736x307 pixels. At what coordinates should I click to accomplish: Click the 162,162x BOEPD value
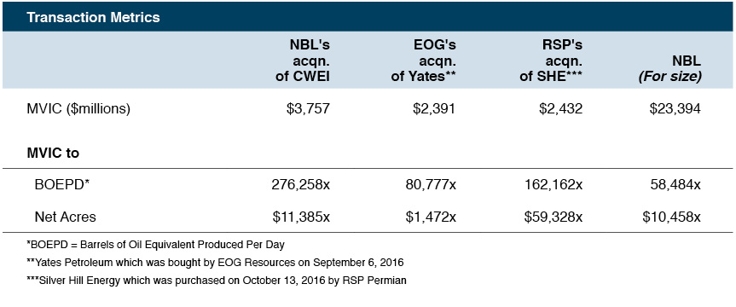pos(553,184)
